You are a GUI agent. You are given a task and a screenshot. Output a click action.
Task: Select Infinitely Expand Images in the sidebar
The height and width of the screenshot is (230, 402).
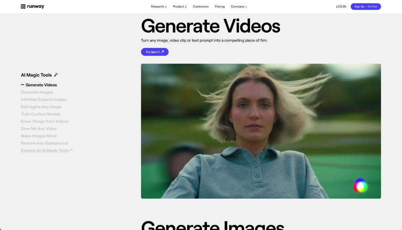pyautogui.click(x=44, y=99)
